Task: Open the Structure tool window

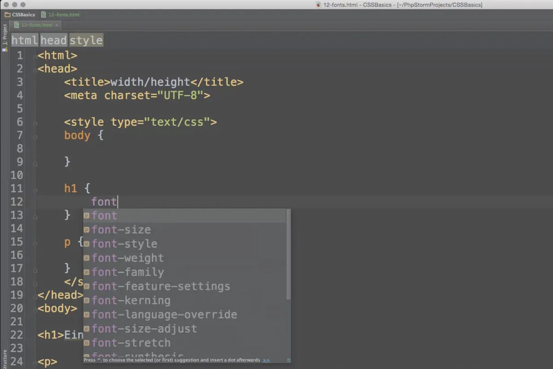Action: [x=5, y=360]
